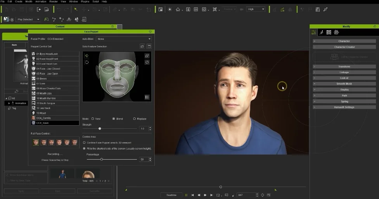Choose the Replace mode radio button
Image resolution: width=379 pixels, height=199 pixels.
pyautogui.click(x=135, y=119)
